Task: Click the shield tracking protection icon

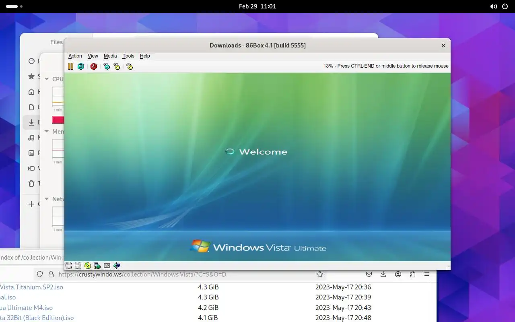Action: (40, 274)
